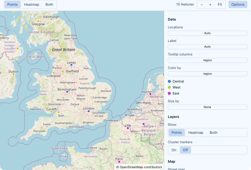Open the Color by dropdown

coord(207,74)
